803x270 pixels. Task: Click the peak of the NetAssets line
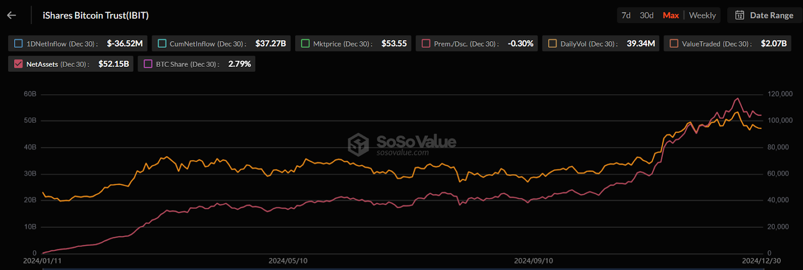(737, 99)
